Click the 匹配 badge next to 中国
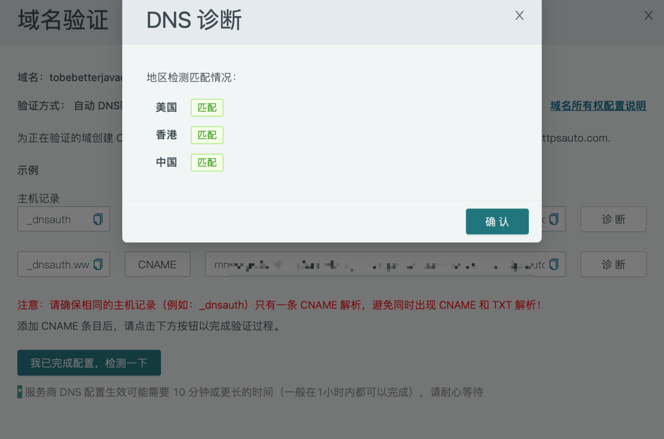Screen dimensions: 664x439 (207, 162)
